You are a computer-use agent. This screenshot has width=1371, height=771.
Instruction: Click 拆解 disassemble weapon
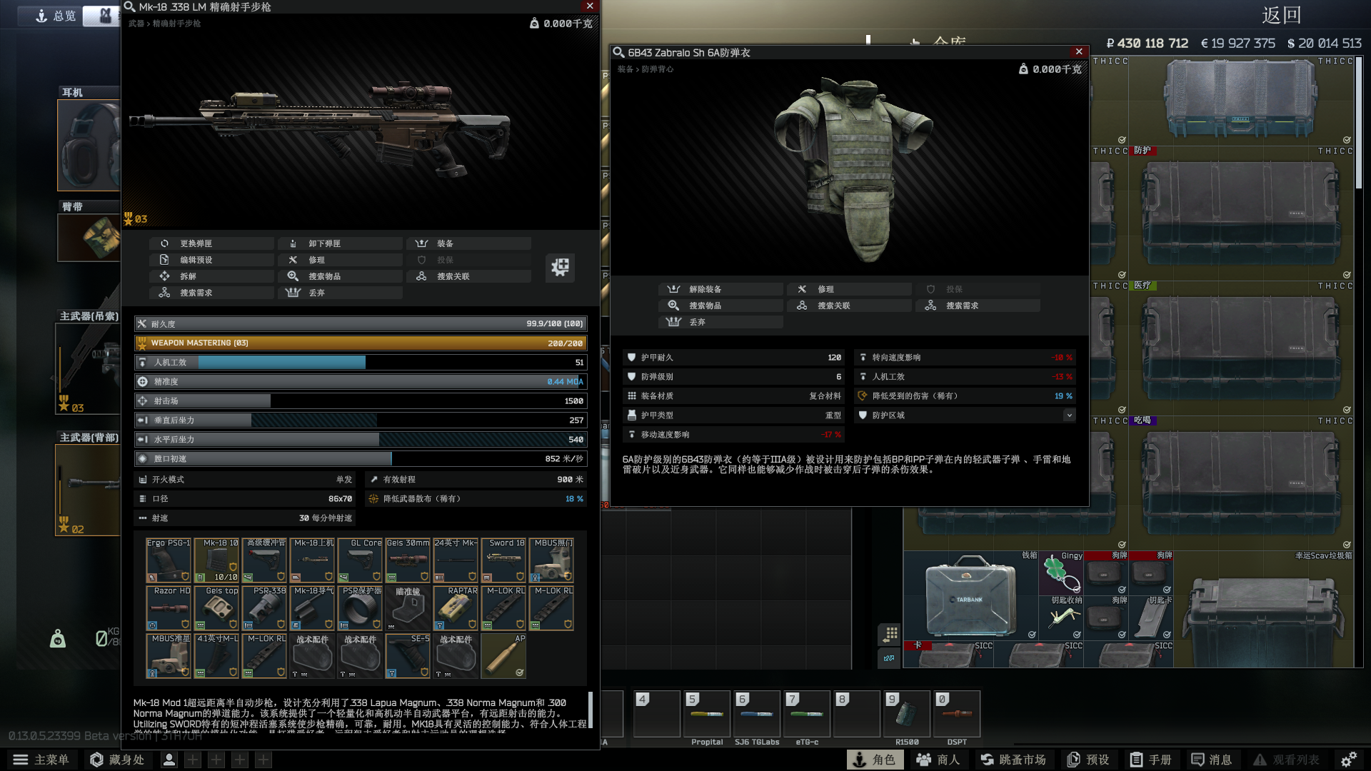click(212, 276)
